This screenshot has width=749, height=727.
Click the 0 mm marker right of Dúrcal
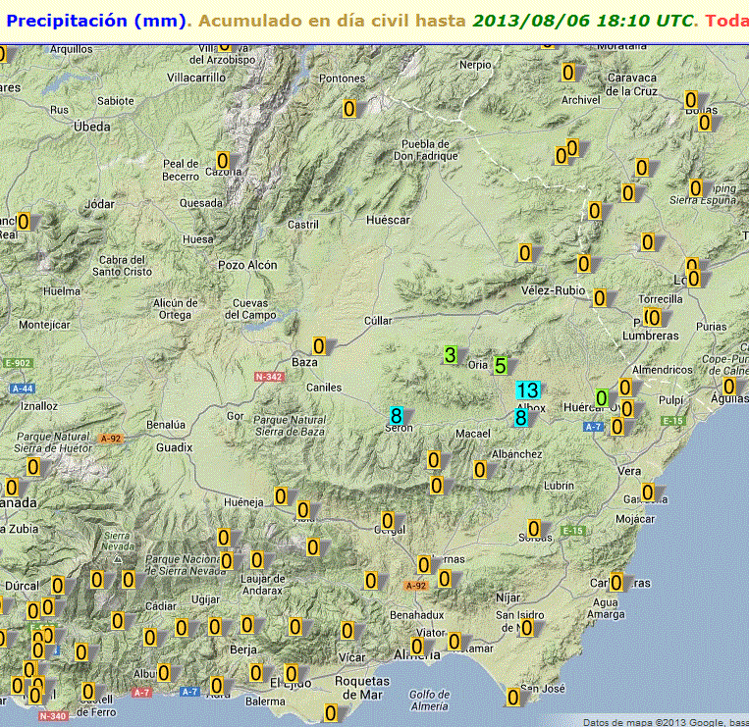[x=58, y=585]
